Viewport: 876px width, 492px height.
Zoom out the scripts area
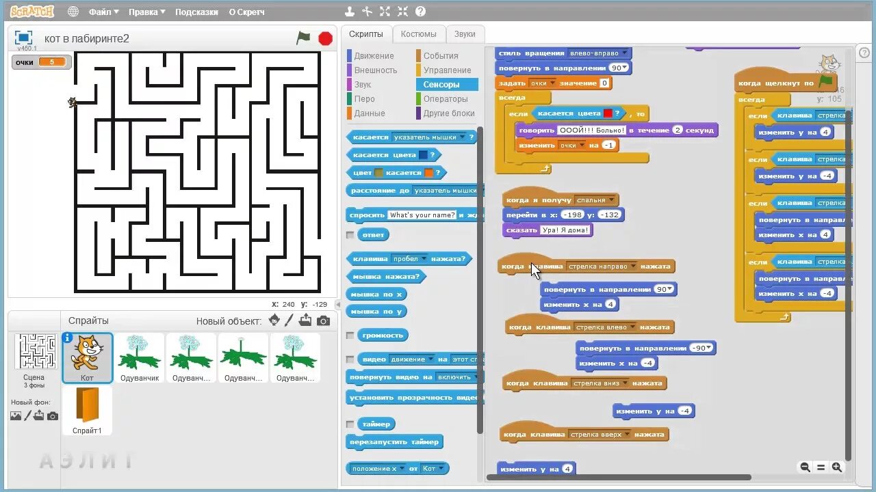click(x=805, y=467)
